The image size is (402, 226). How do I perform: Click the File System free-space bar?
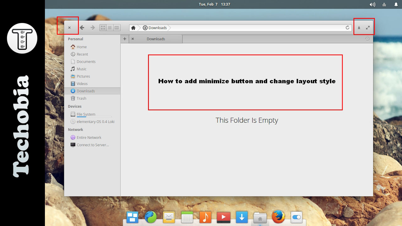(94, 116)
